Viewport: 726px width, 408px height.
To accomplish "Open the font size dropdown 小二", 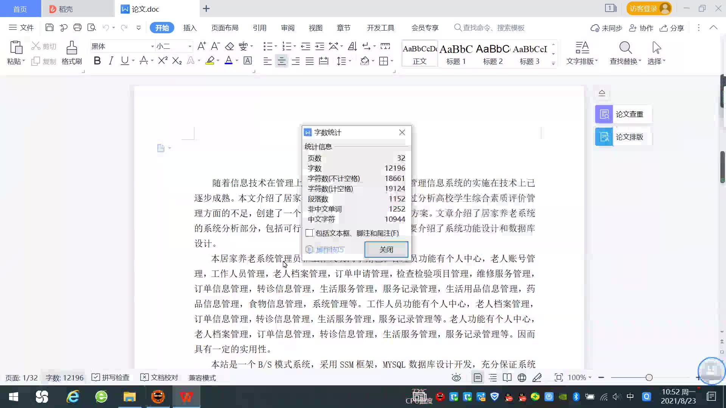I will (190, 46).
